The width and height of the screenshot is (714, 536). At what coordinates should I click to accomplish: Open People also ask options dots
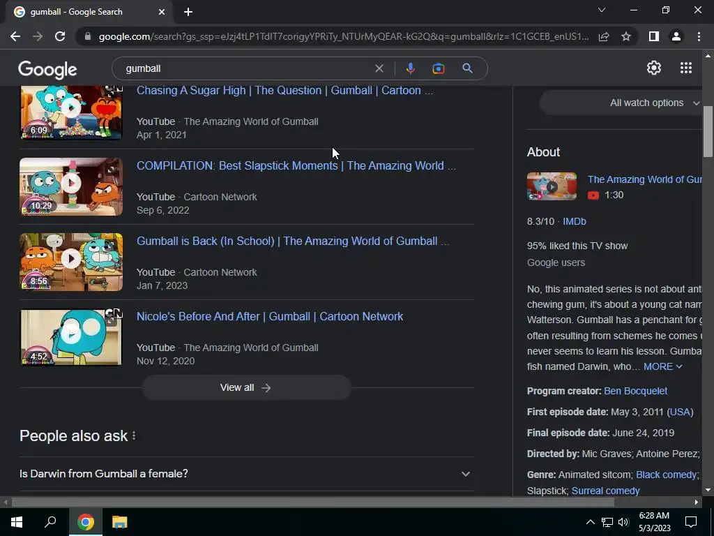[134, 436]
